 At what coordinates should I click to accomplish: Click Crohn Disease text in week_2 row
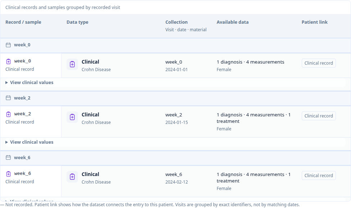96,123
